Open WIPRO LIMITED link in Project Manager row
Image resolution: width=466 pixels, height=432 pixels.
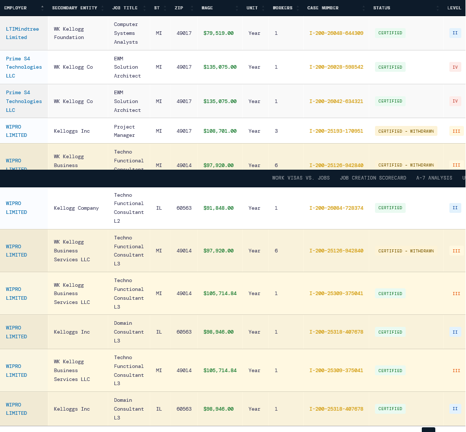coord(16,131)
